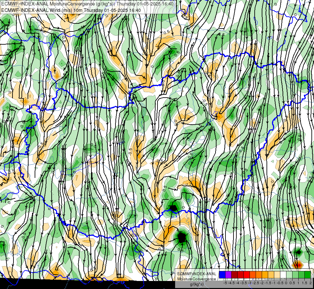The image size is (314, 289).
Task: Click the g/(kg*s) unit label in legend
Action: tap(197, 284)
